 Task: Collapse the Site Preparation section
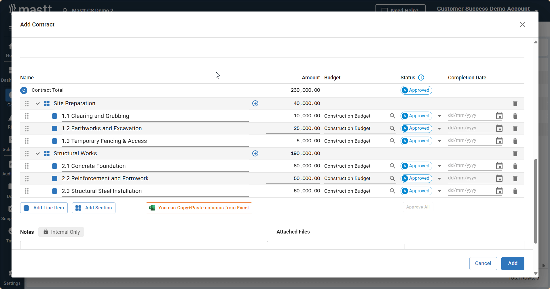(37, 103)
